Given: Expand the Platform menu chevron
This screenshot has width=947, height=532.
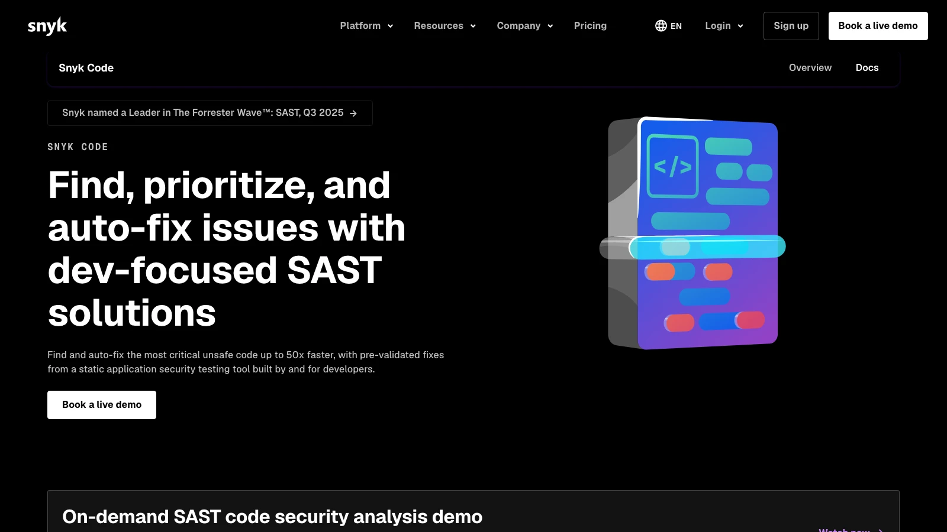Looking at the screenshot, I should coord(390,26).
